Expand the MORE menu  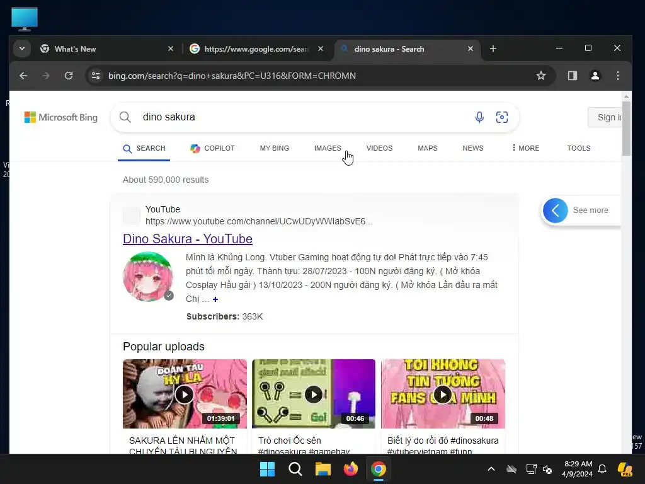tap(525, 148)
